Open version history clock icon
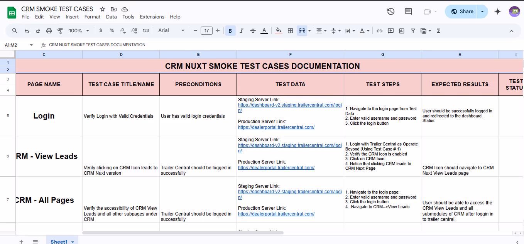524x244 pixels. (390, 12)
